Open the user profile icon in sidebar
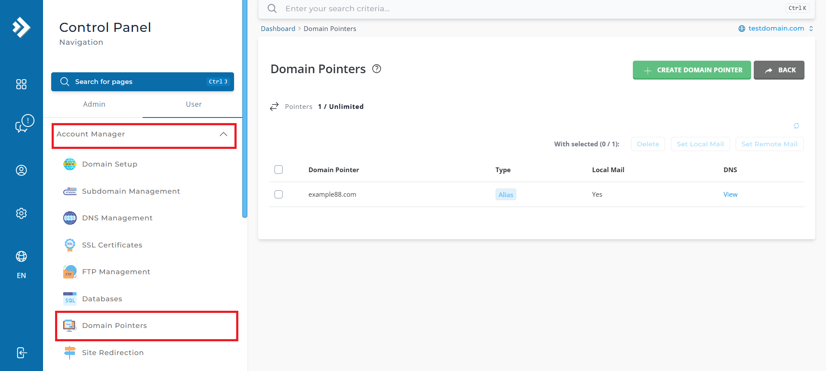 (21, 170)
